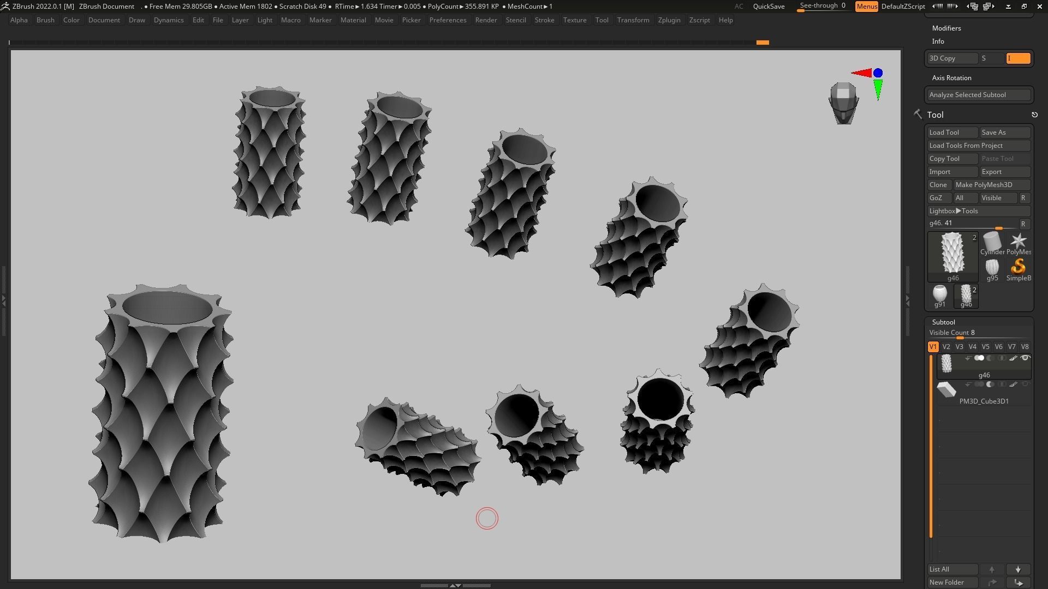
Task: Adjust the See-through slider
Action: pos(822,7)
